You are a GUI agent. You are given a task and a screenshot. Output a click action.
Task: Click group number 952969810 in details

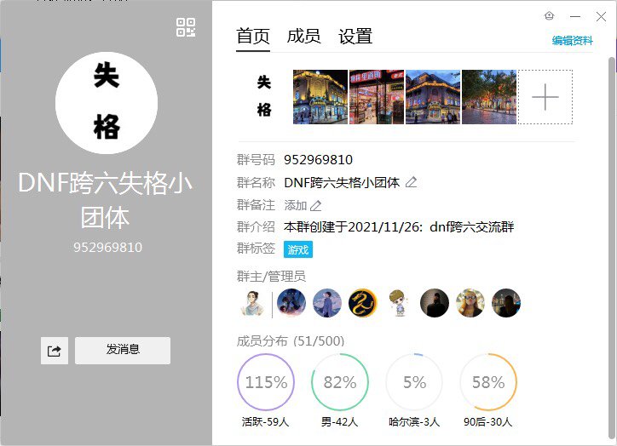[x=319, y=160]
